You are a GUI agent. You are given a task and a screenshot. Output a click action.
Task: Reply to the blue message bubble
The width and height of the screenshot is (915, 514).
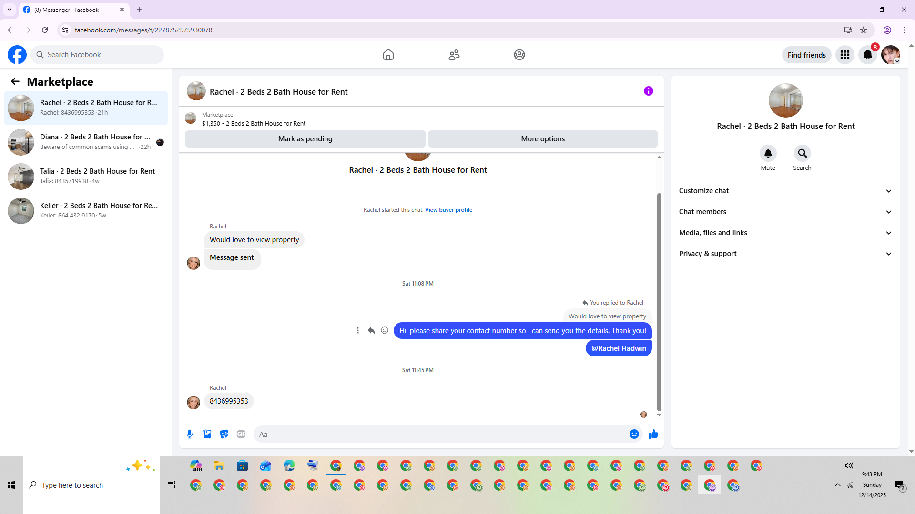pos(371,330)
